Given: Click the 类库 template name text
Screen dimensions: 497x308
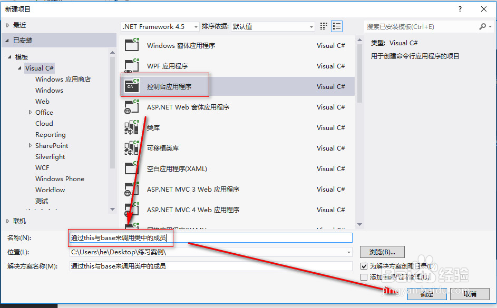Looking at the screenshot, I should 153,127.
